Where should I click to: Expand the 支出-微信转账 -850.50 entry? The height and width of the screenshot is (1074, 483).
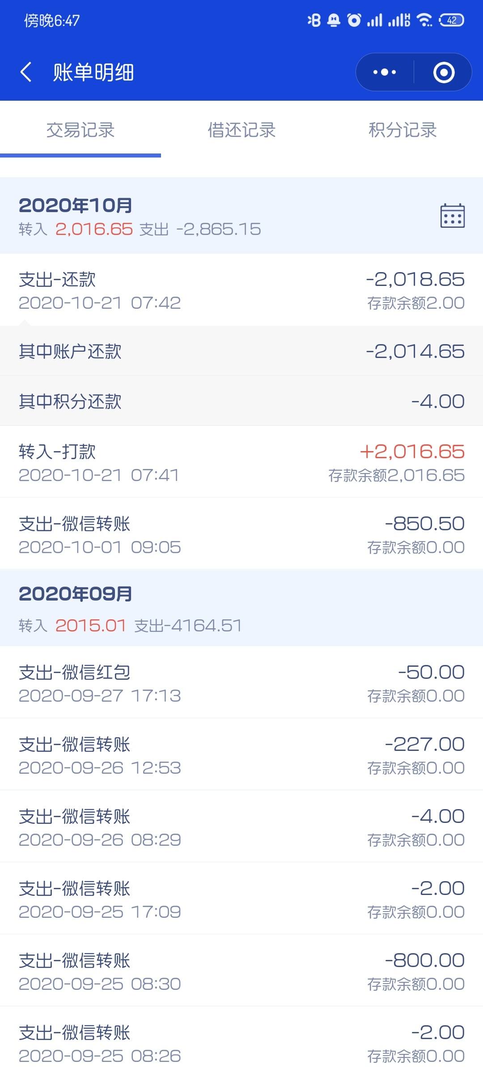point(241,534)
